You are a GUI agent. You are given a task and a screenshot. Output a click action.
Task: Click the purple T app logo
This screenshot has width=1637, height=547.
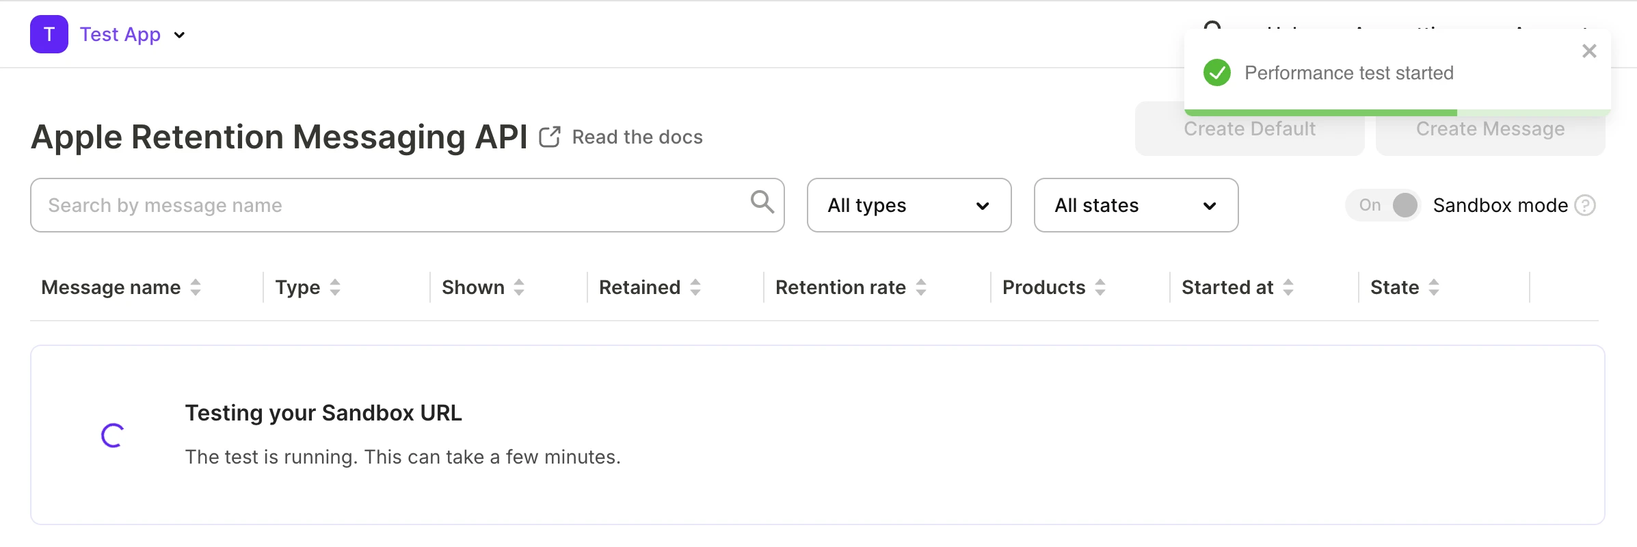click(x=49, y=34)
